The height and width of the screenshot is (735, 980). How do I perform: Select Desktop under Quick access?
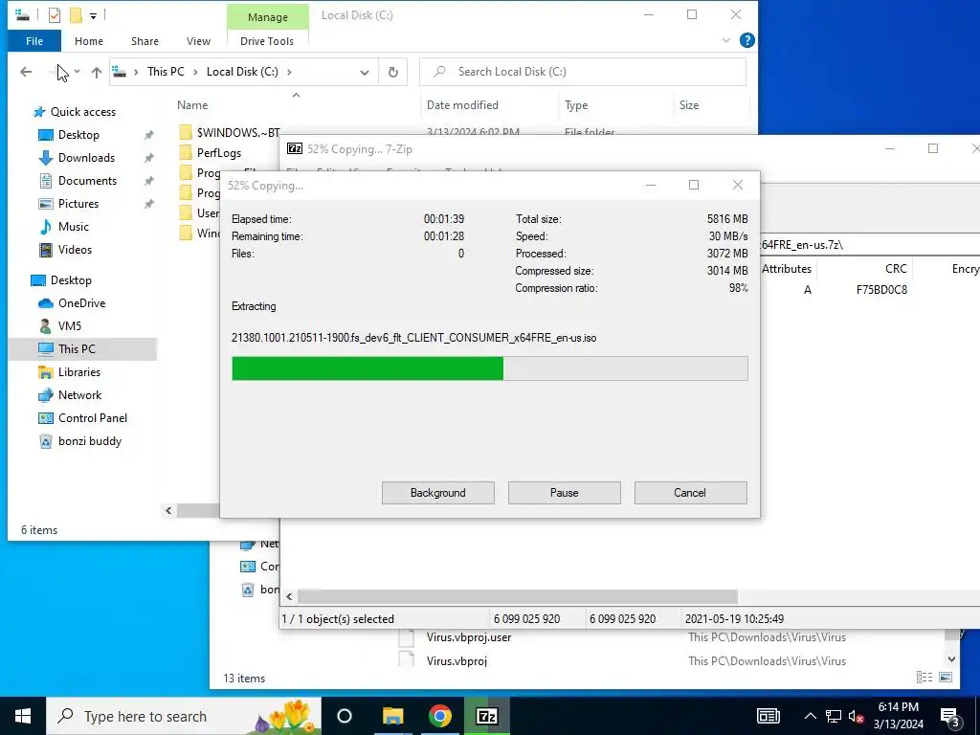[x=78, y=135]
